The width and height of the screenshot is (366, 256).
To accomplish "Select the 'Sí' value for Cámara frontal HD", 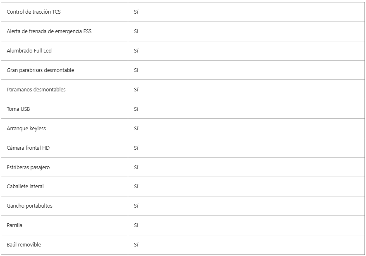I will coord(136,148).
